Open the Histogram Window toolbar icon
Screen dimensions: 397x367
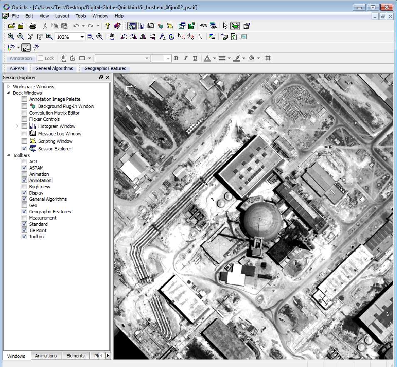(141, 26)
